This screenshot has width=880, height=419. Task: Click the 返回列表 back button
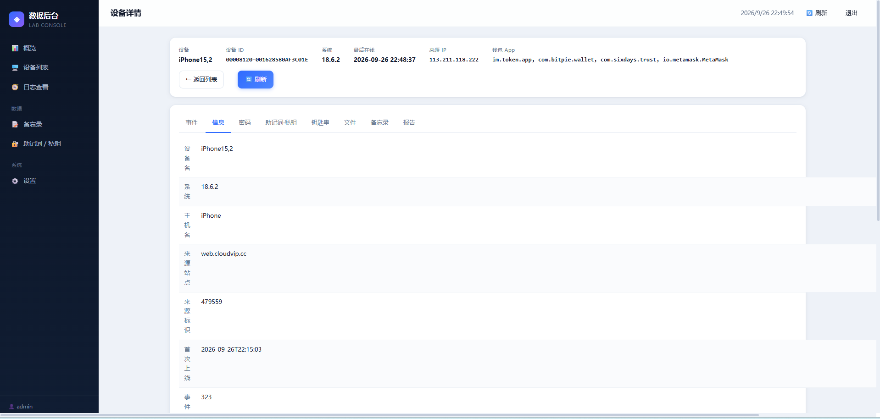tap(201, 79)
